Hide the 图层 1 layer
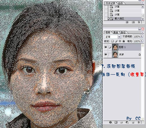 [106, 47]
